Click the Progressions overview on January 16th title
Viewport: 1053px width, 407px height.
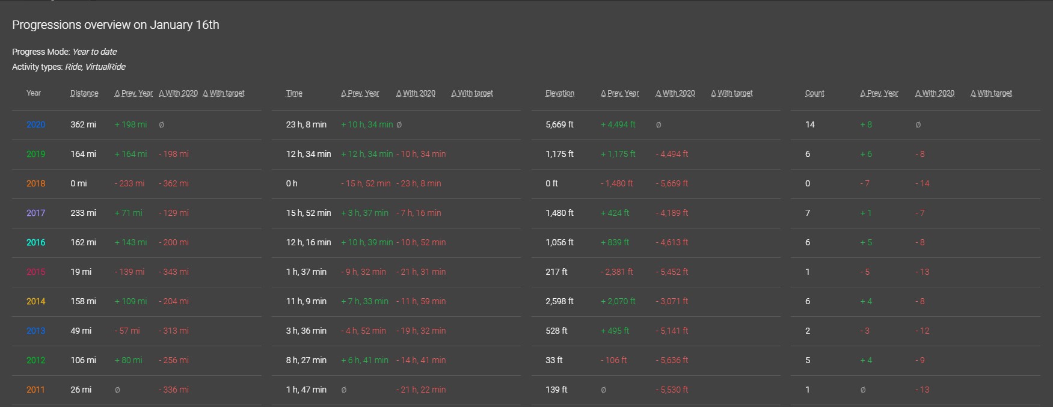(115, 25)
